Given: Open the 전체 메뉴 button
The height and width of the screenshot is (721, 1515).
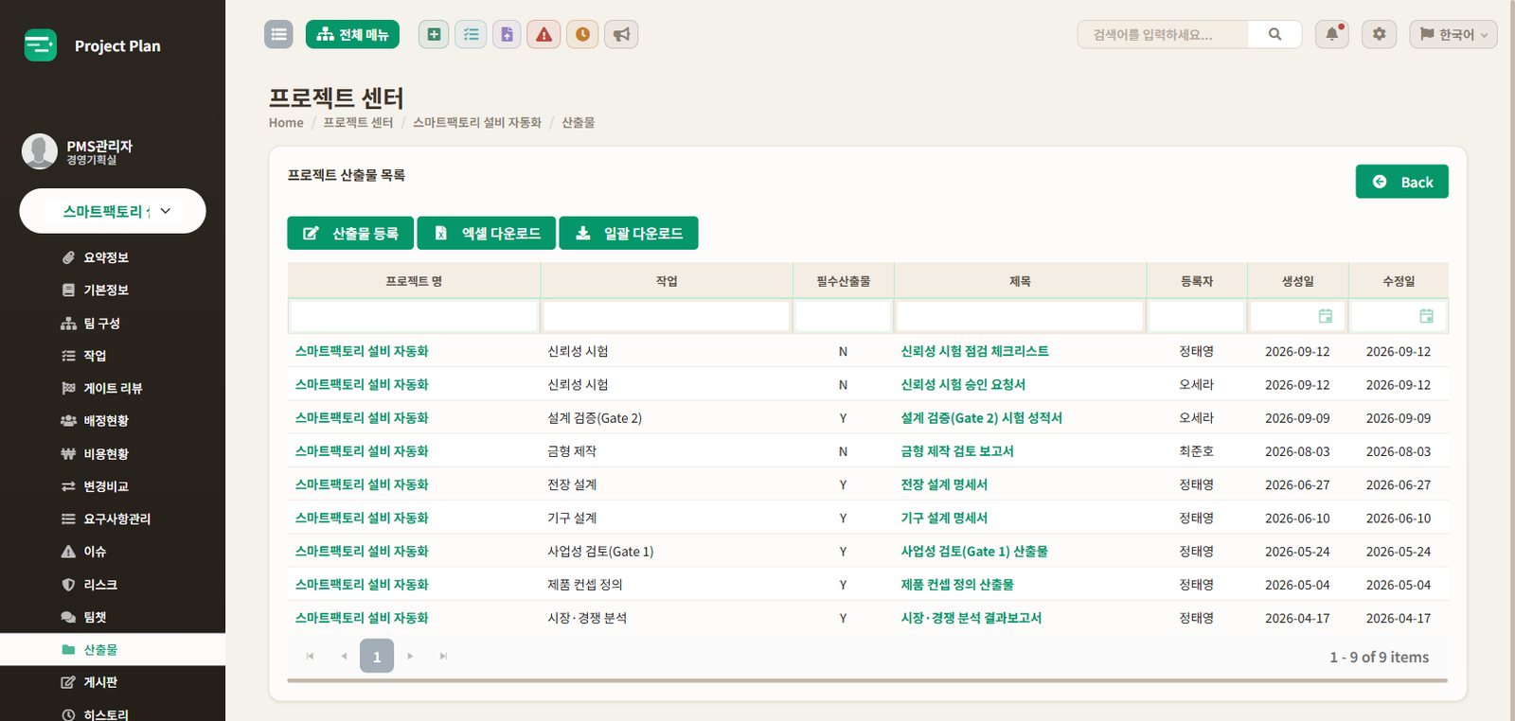Looking at the screenshot, I should click(352, 34).
